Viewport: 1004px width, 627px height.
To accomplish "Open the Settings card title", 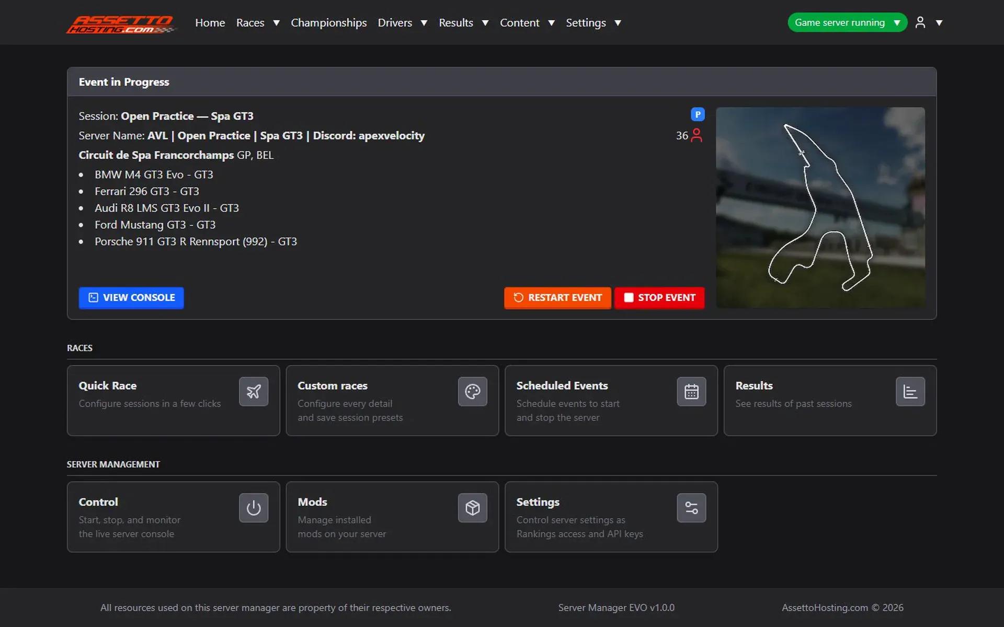I will click(x=538, y=502).
